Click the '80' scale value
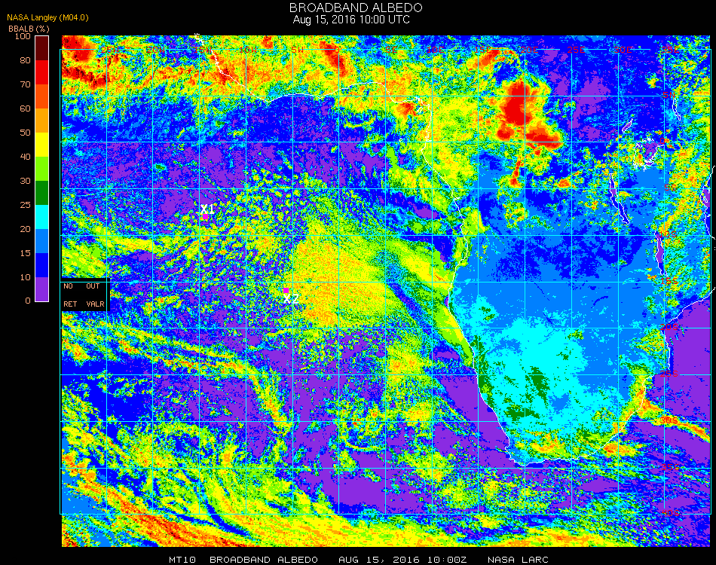The width and height of the screenshot is (716, 565). pos(25,60)
